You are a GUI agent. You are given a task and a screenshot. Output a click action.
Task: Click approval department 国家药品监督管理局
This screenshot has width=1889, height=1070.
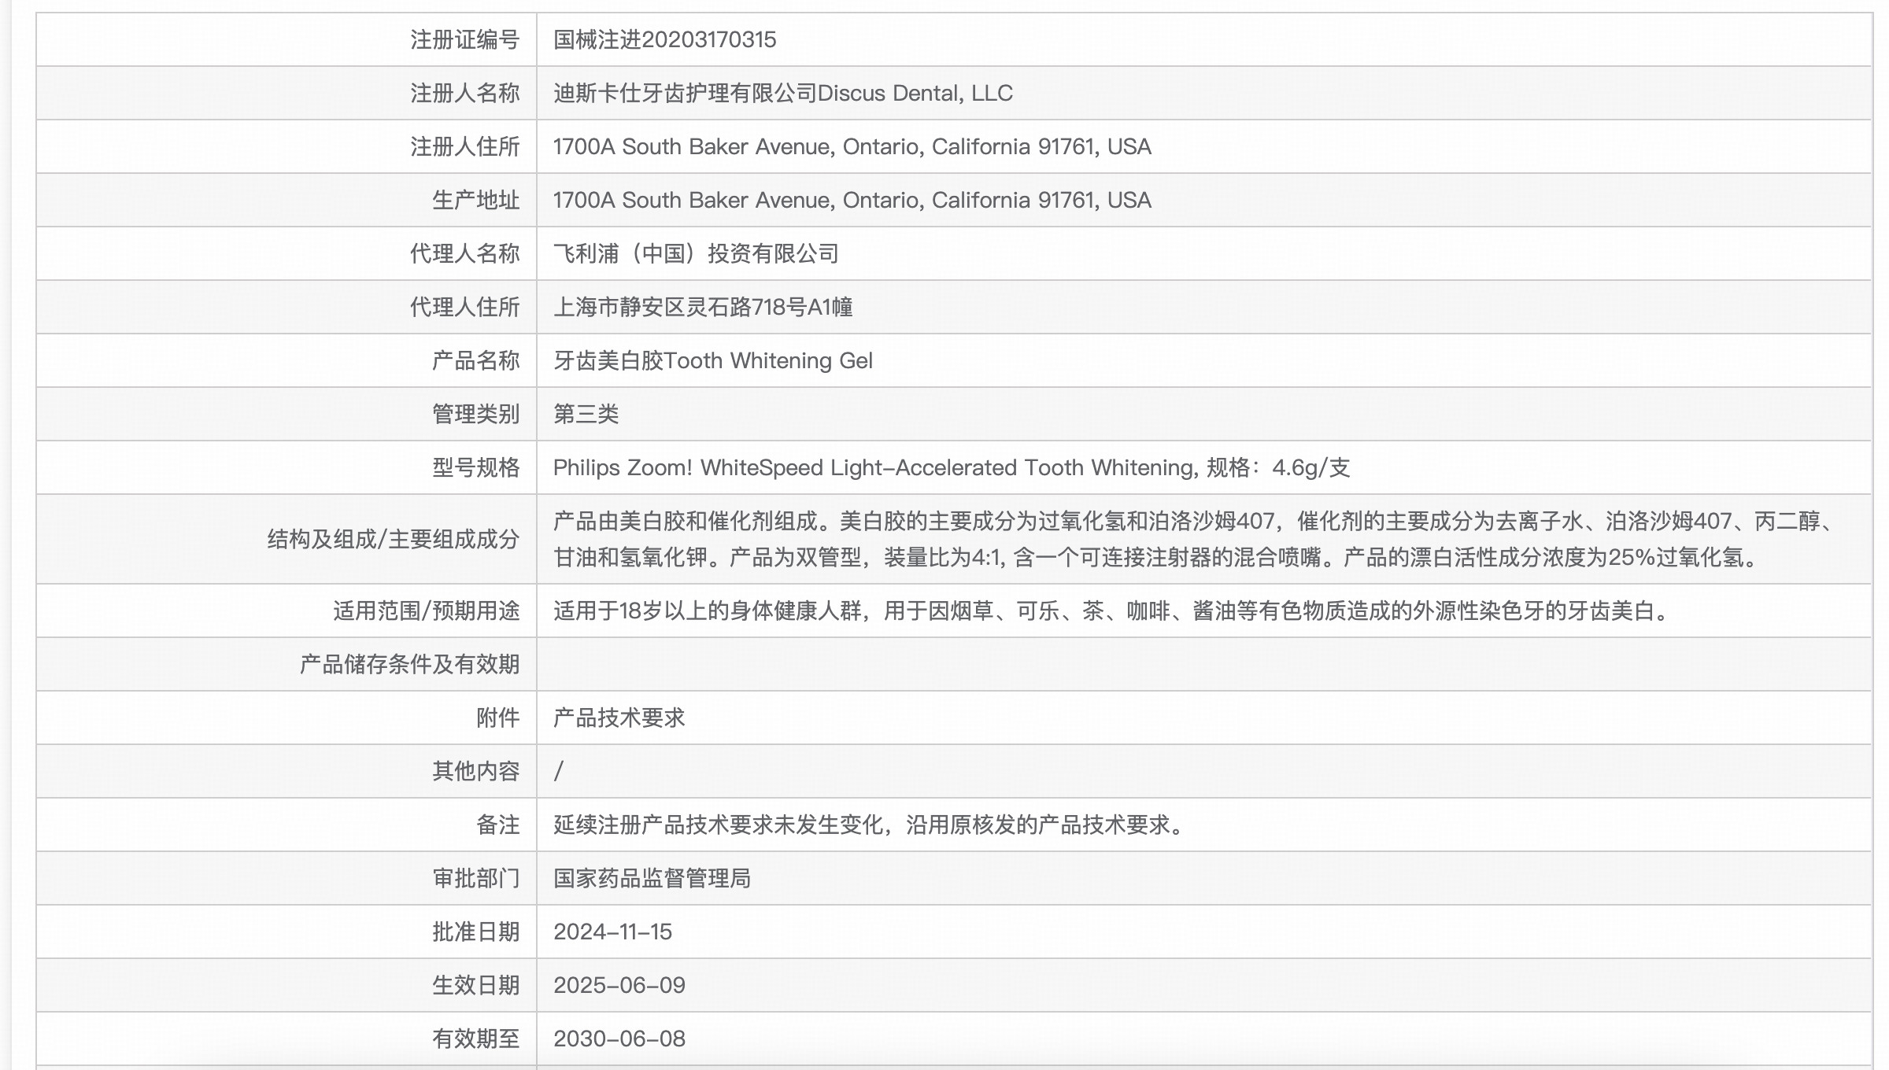click(652, 878)
